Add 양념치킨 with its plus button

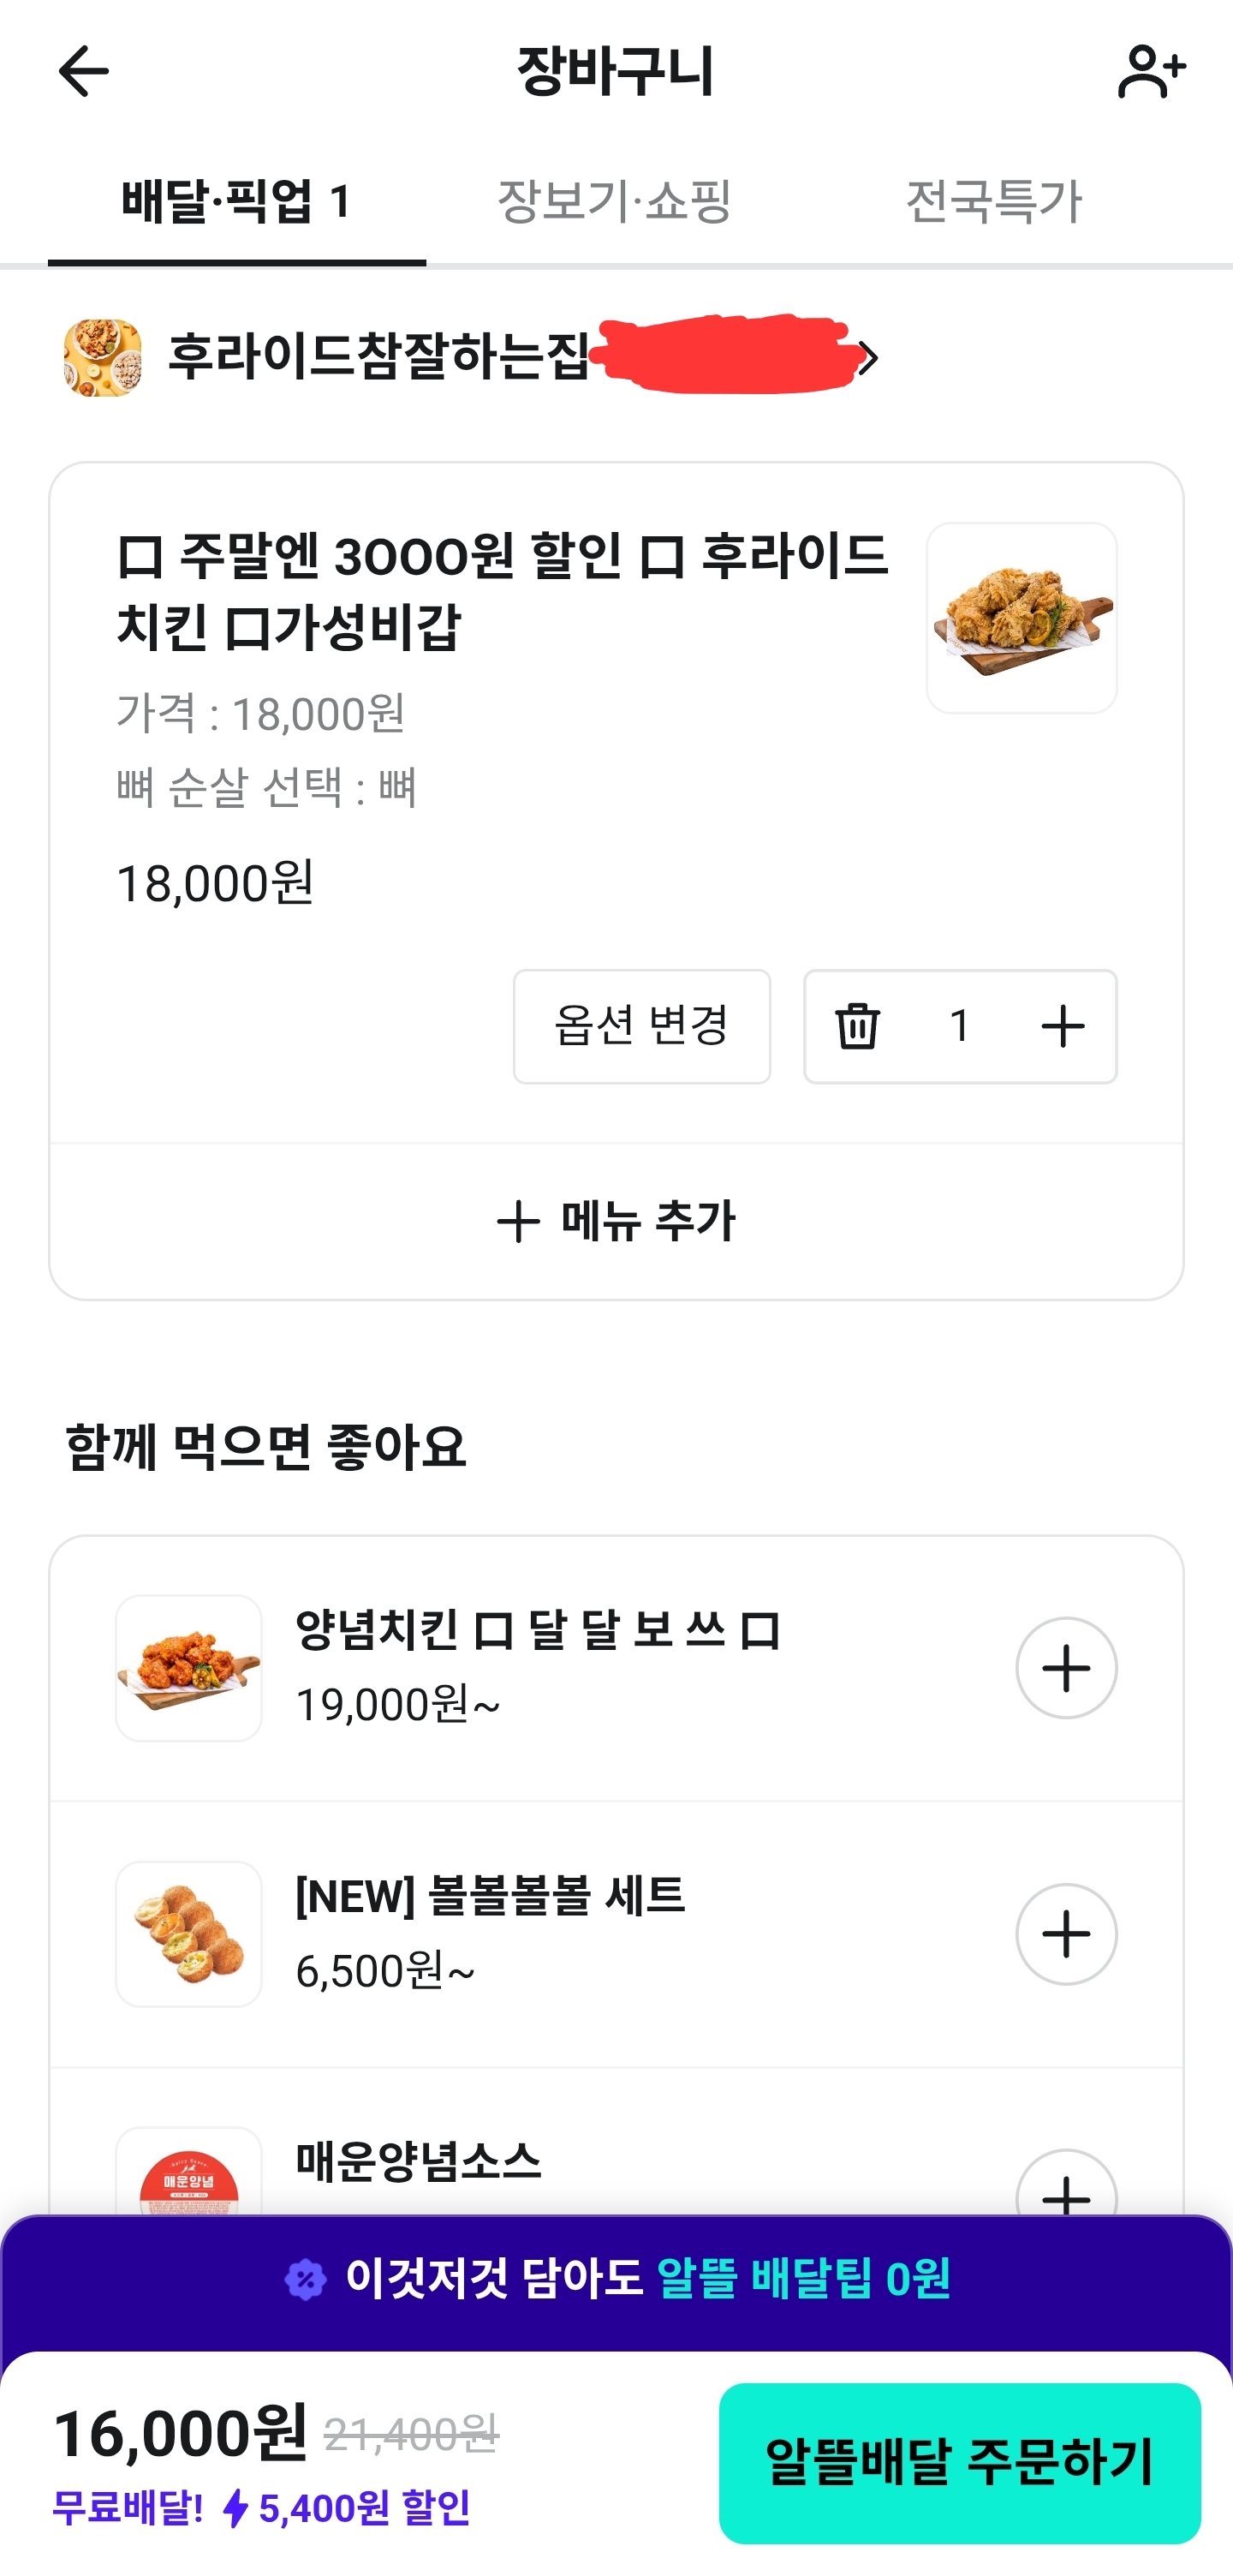point(1065,1668)
